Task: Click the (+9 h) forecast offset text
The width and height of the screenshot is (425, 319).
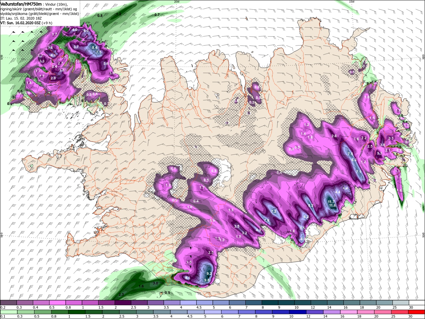Action: [x=47, y=23]
